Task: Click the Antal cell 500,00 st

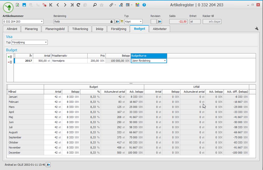Action: coord(42,61)
